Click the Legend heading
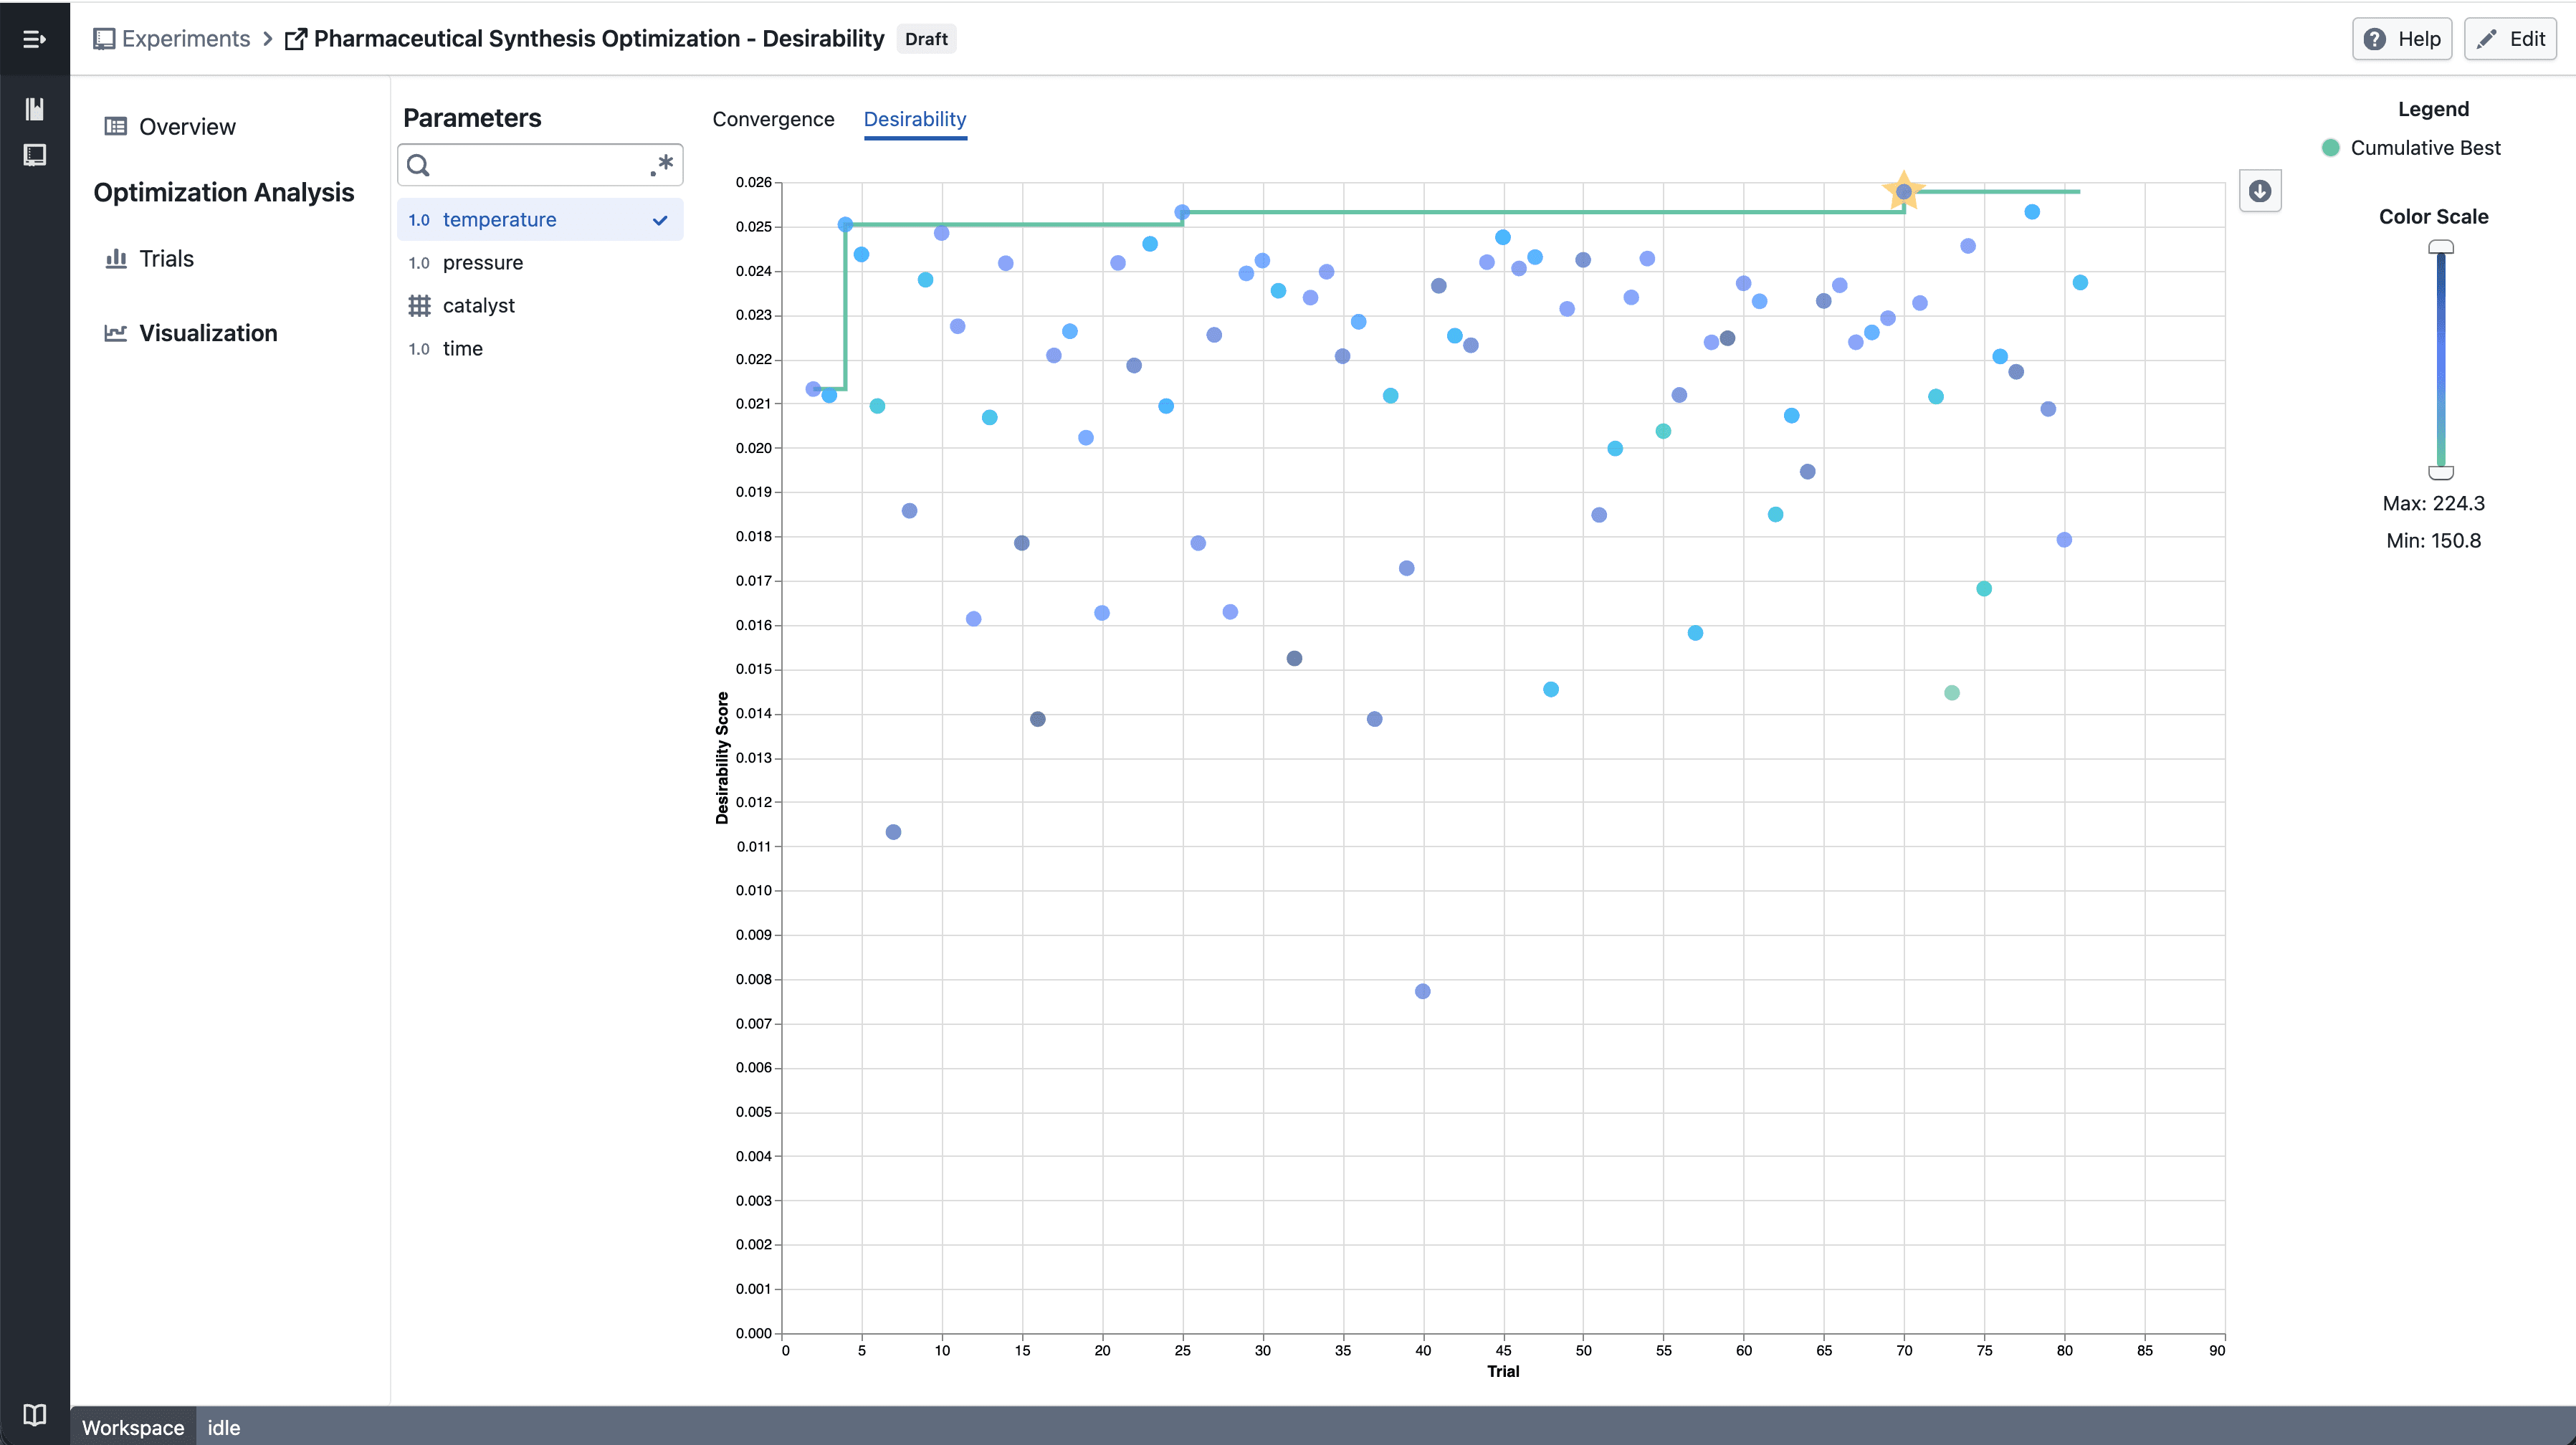The height and width of the screenshot is (1445, 2576). [x=2433, y=109]
